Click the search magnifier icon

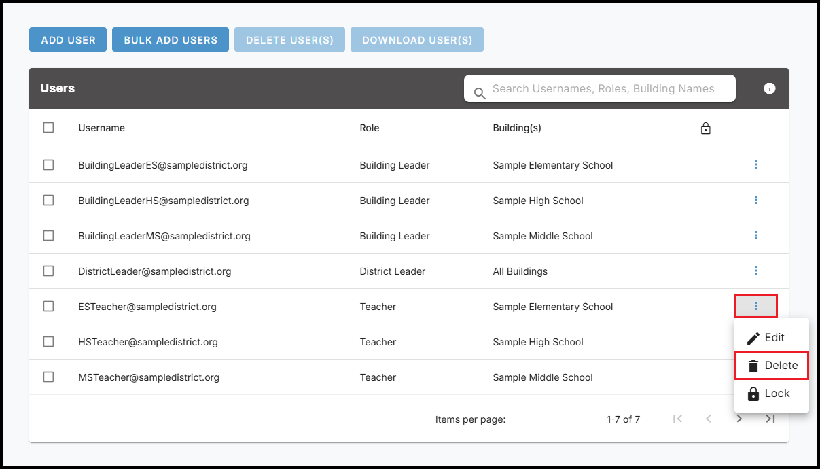click(x=480, y=93)
